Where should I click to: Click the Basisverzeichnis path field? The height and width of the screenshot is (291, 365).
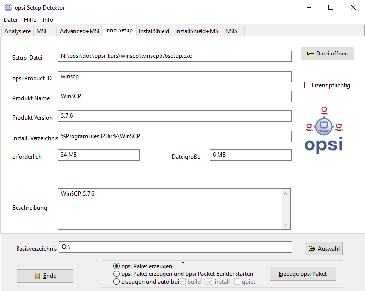(x=175, y=247)
